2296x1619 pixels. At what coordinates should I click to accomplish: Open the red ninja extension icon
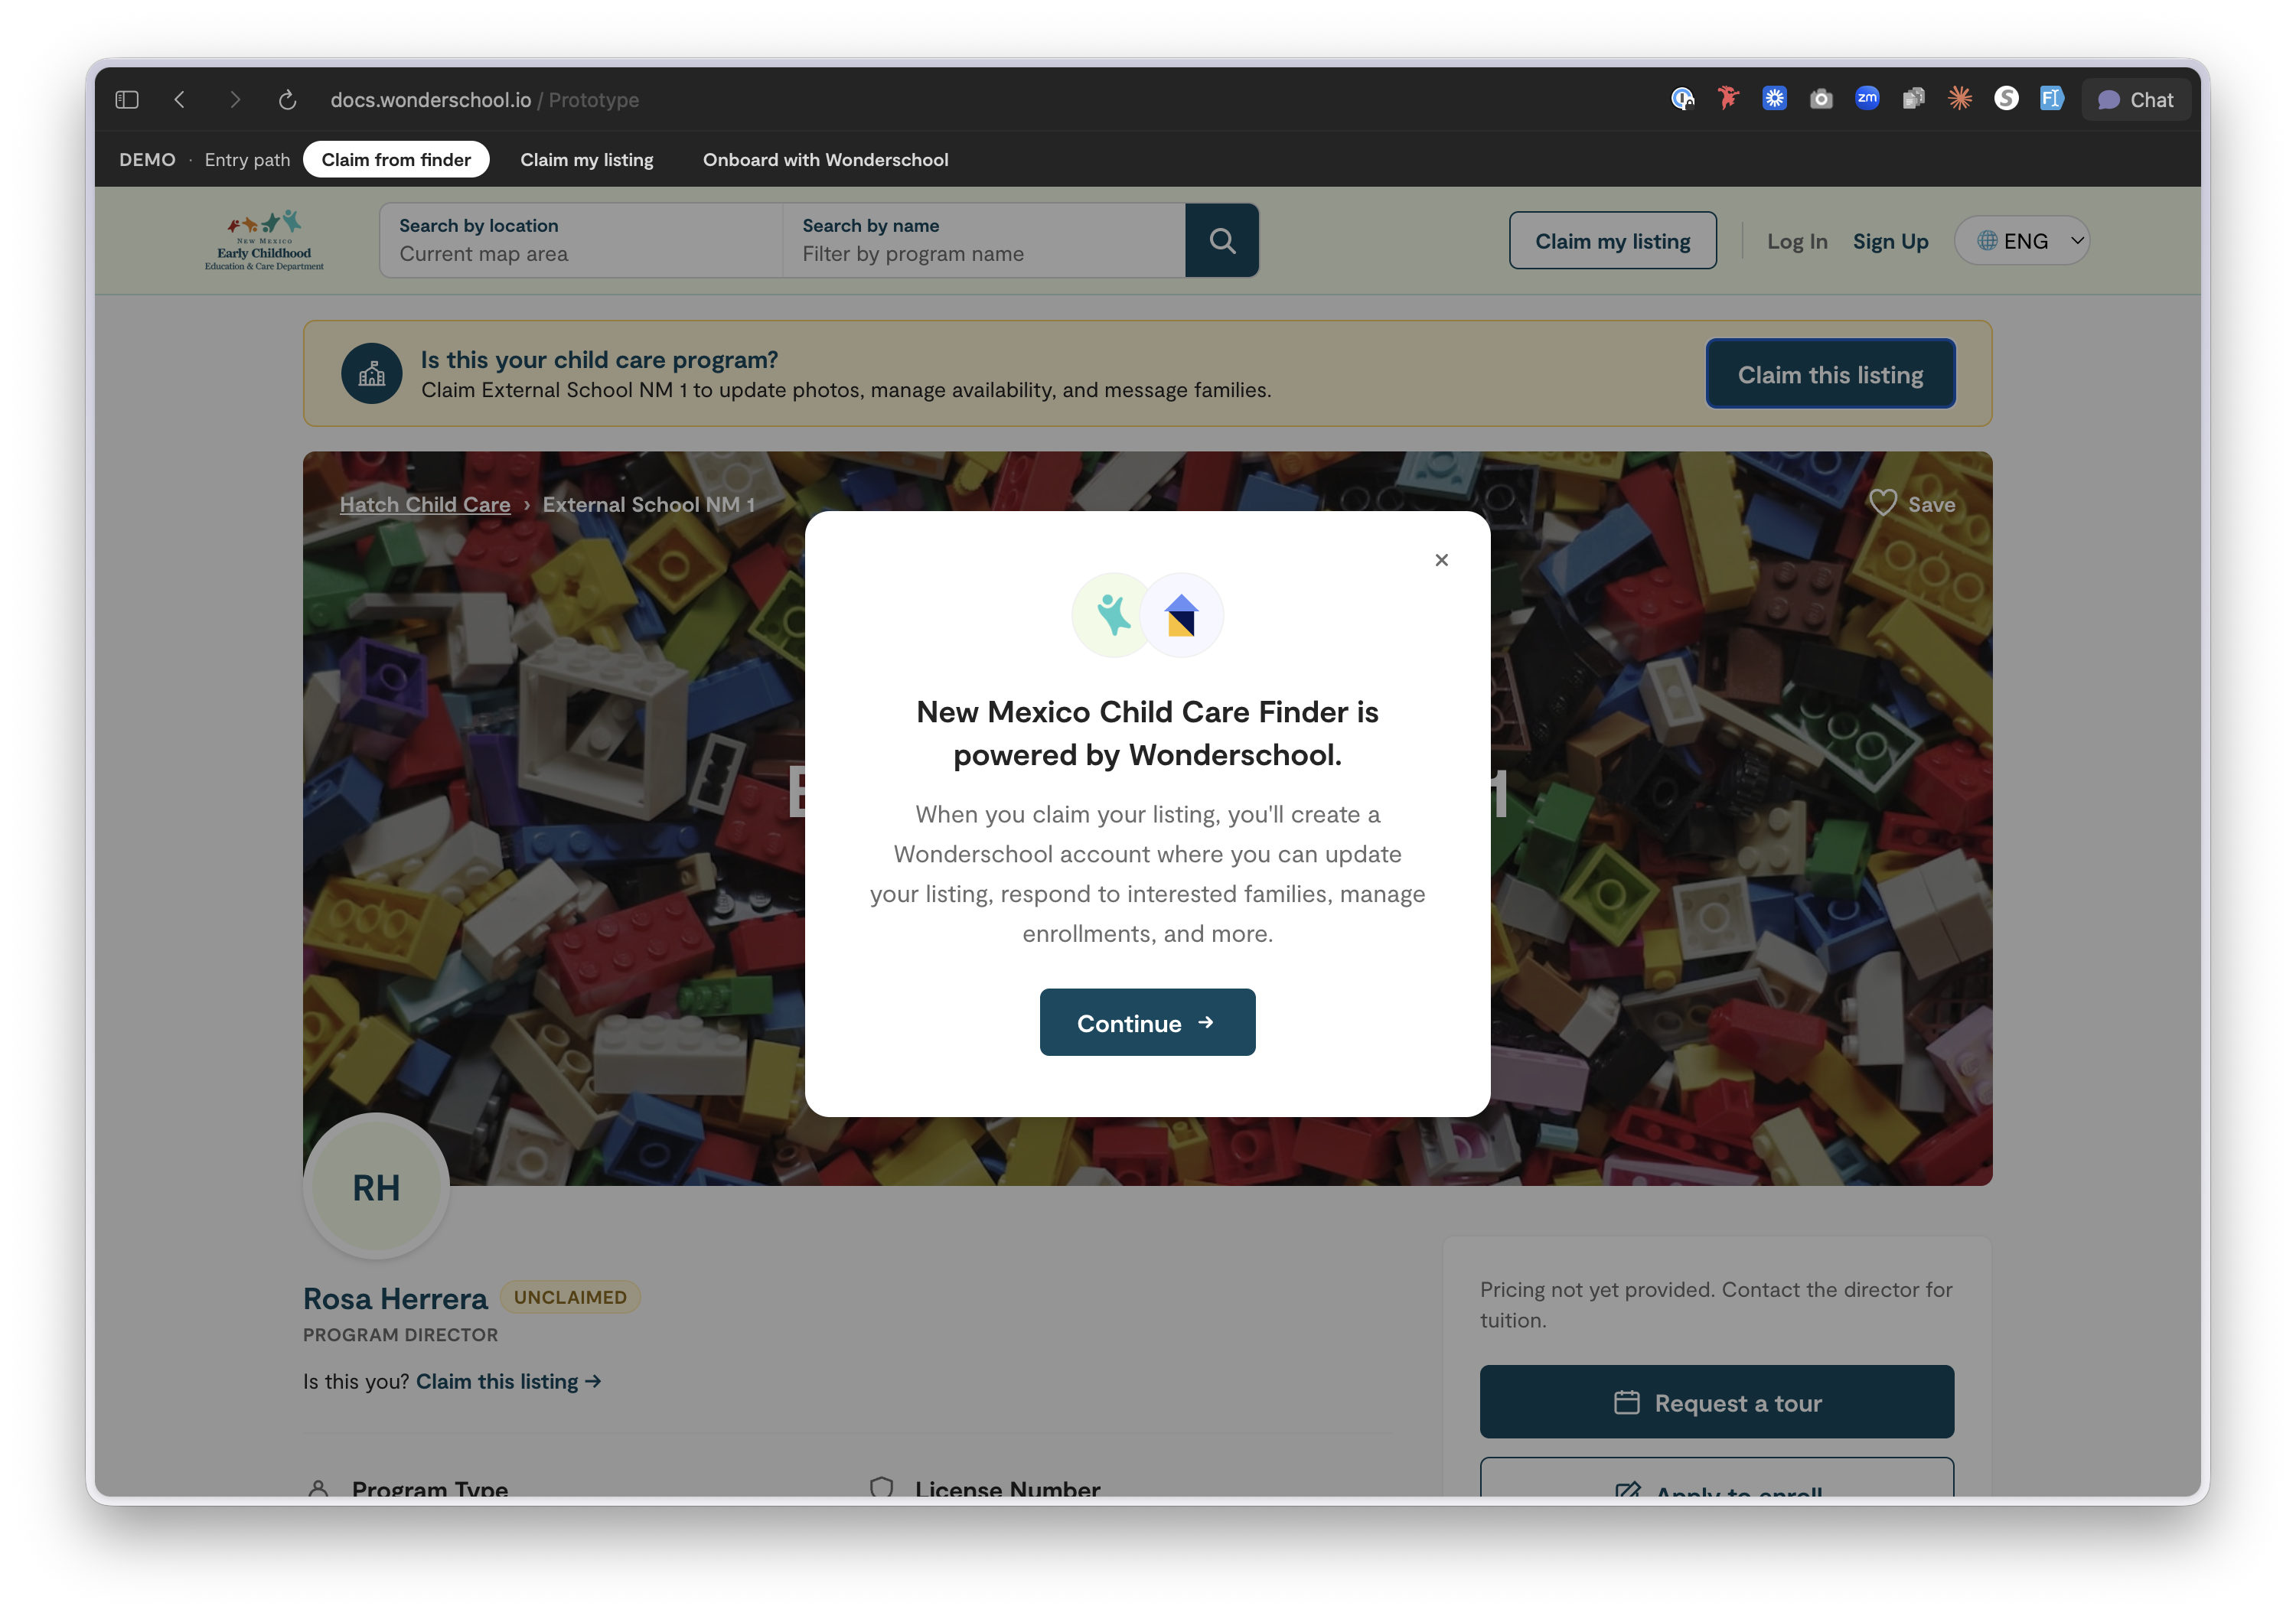tap(1728, 98)
